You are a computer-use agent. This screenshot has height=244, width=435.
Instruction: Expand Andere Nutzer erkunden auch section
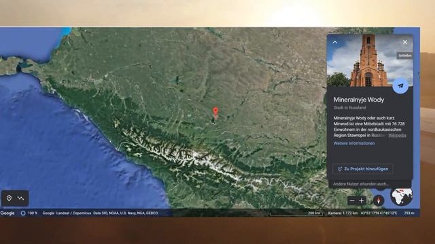click(370, 184)
